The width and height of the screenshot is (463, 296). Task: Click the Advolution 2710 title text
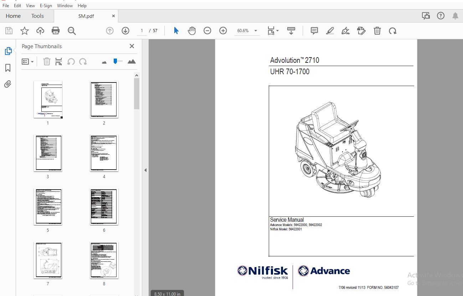pos(294,60)
